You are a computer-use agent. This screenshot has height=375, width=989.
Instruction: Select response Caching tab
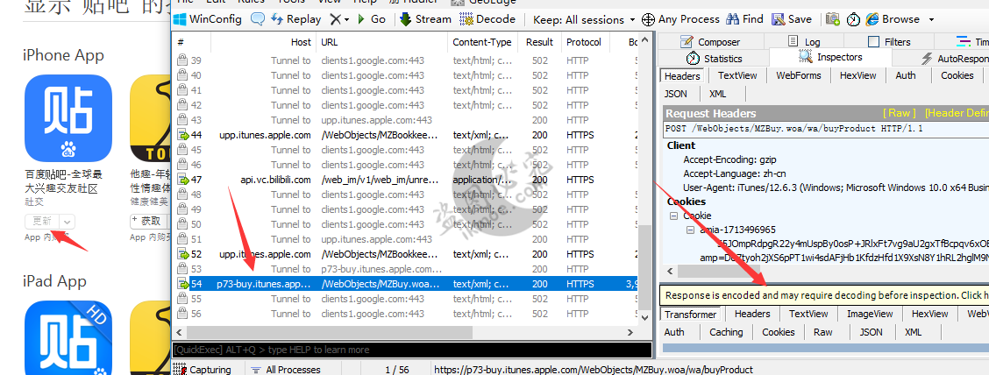[x=726, y=332]
